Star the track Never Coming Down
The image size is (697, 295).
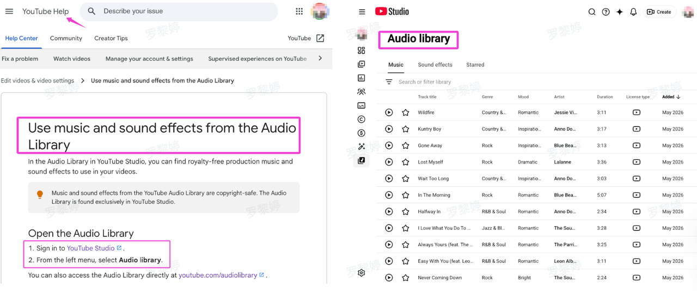[406, 278]
